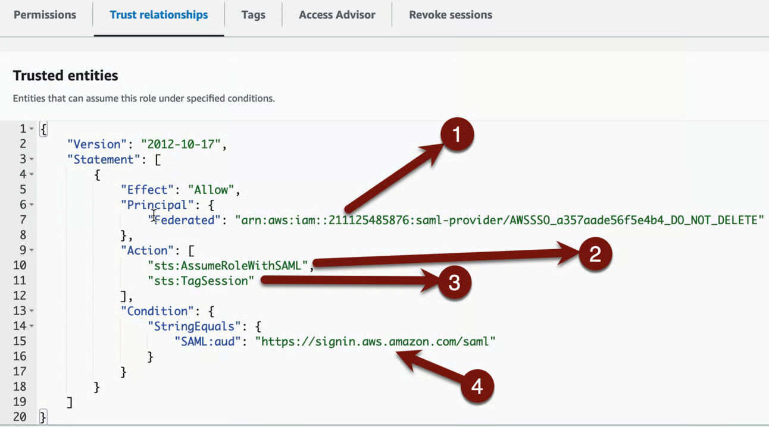Collapse the Statement array fold on line 3
769x427 pixels.
coord(32,159)
